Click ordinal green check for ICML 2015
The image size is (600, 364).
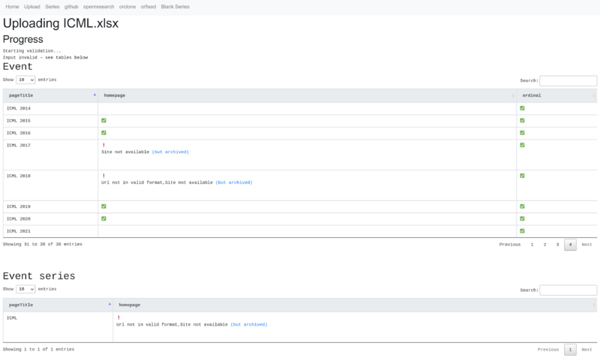(522, 121)
